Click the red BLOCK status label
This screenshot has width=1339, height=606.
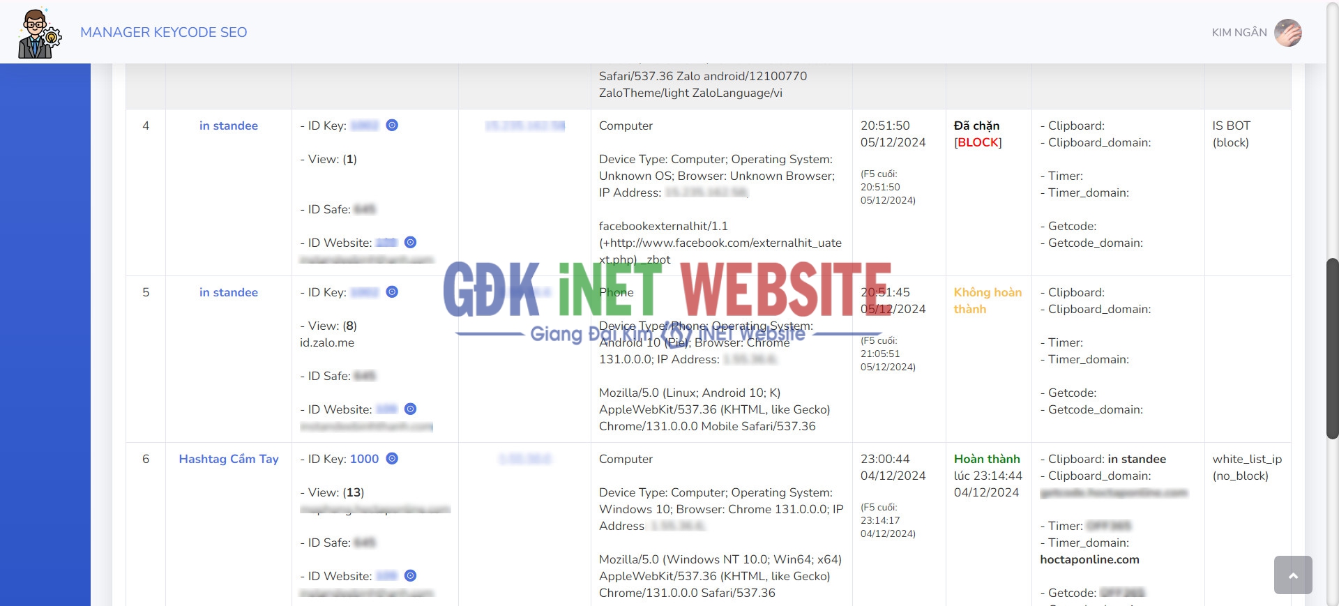pos(978,142)
